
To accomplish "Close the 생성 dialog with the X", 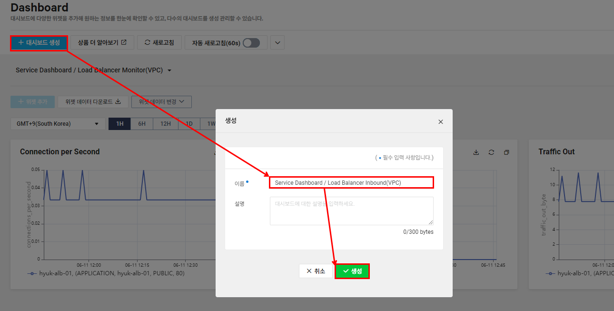I will click(x=441, y=122).
